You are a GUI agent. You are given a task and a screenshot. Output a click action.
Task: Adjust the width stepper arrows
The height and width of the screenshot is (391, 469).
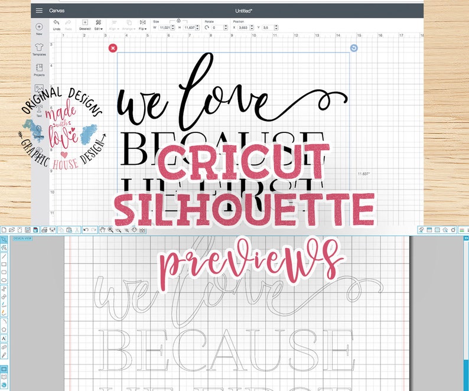(172, 28)
